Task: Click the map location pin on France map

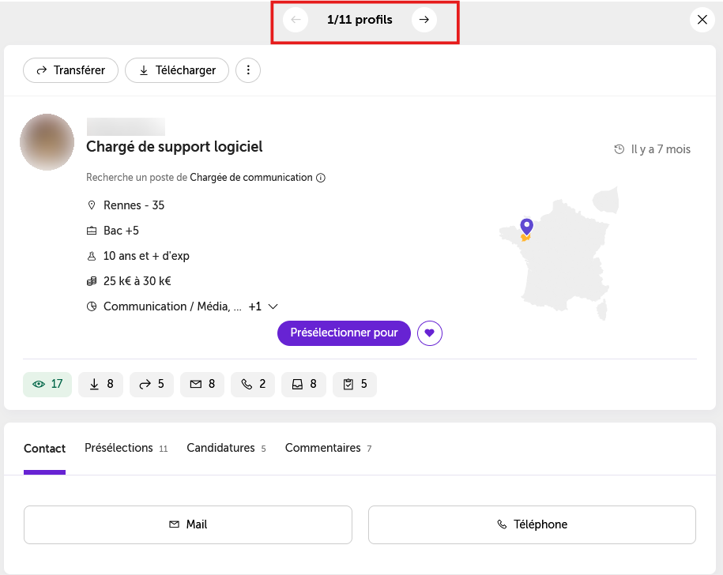Action: 526,227
